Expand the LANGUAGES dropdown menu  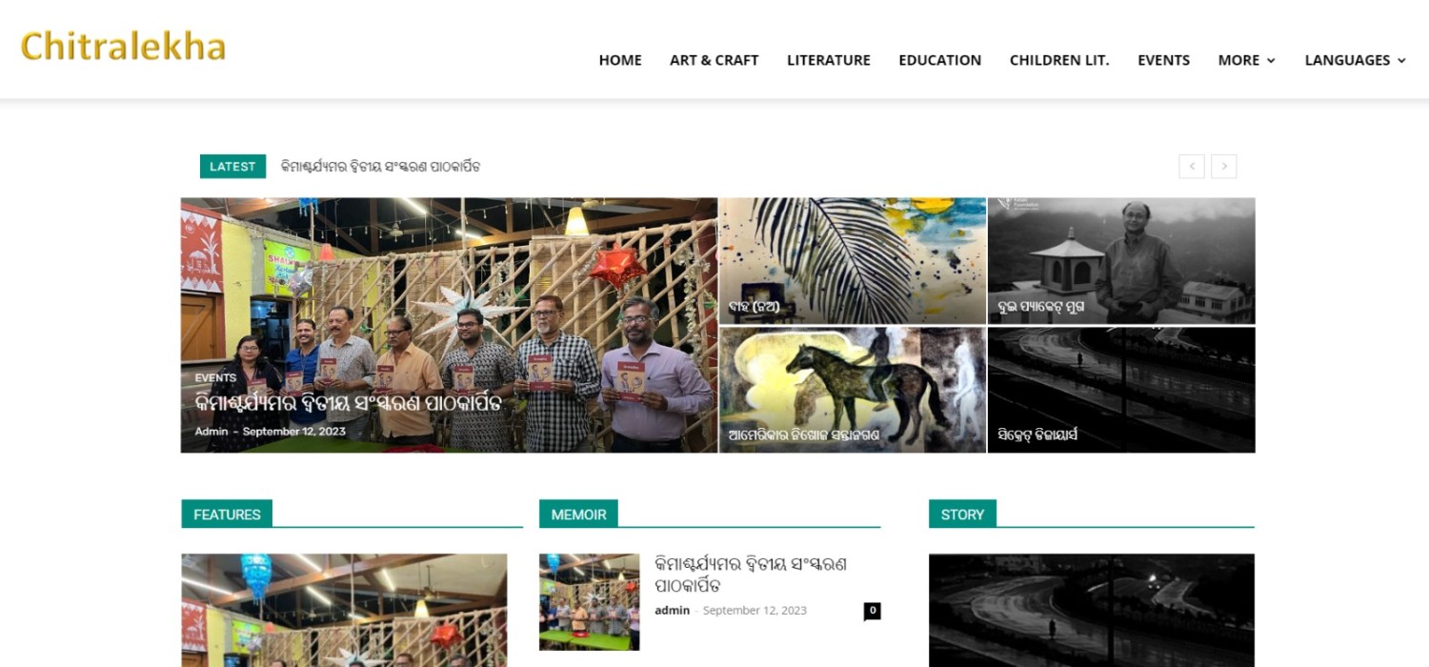pyautogui.click(x=1355, y=60)
